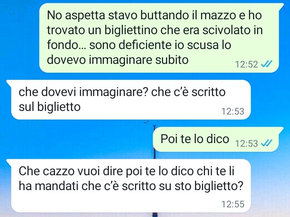Viewport: 290px width, 217px height.
Task: Click the 12:53 timestamp on the sent message
Action: [246, 143]
